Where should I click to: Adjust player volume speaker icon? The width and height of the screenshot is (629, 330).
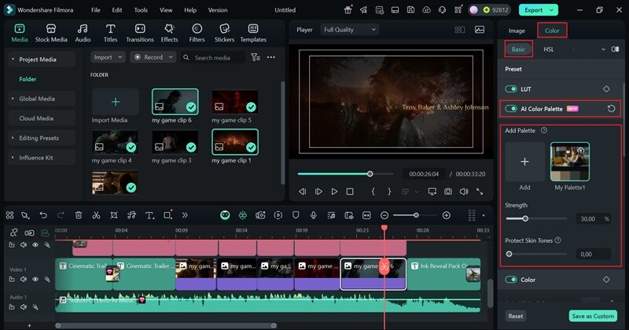(464, 192)
